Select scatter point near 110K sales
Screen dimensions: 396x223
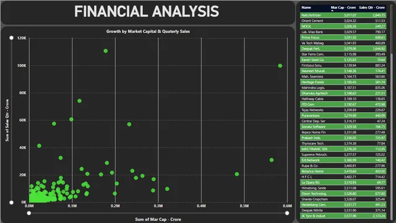point(106,51)
